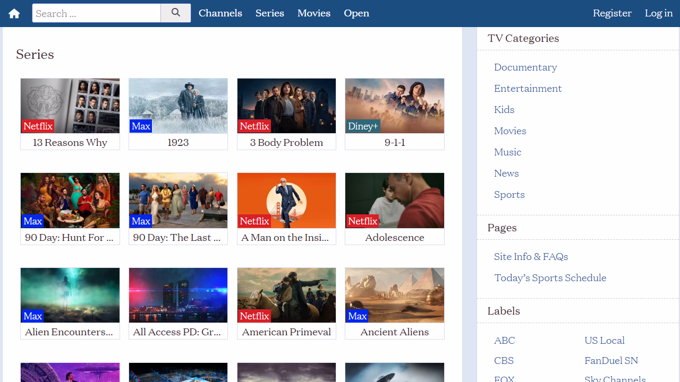Viewport: 680px width, 382px height.
Task: Go to the Movies navigation tab
Action: 314,13
